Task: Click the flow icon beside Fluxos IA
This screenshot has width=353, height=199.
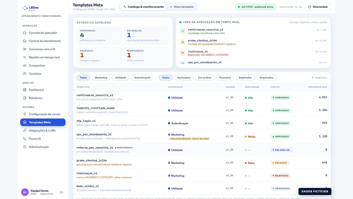Action: [25, 139]
